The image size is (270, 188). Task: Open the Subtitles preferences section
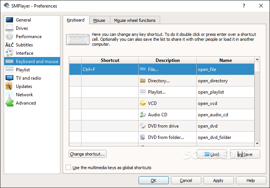(x=32, y=45)
